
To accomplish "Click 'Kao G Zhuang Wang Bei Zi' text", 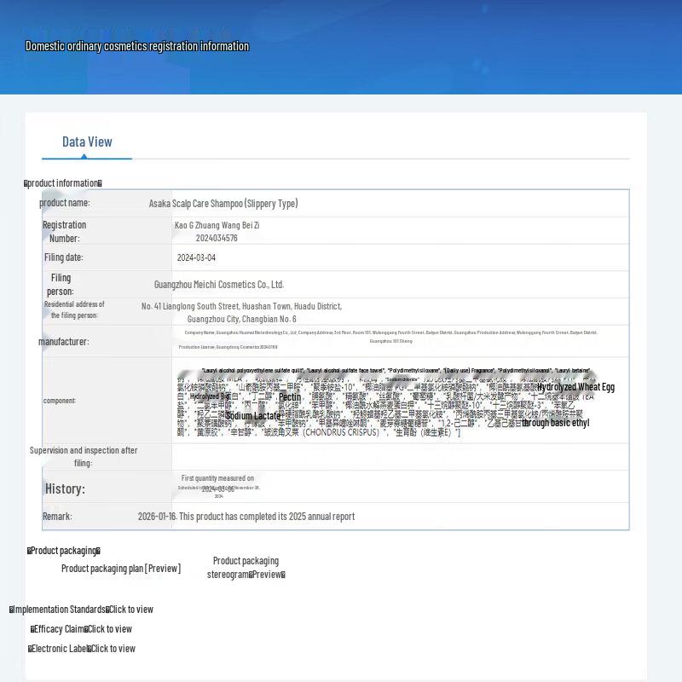I will click(217, 225).
